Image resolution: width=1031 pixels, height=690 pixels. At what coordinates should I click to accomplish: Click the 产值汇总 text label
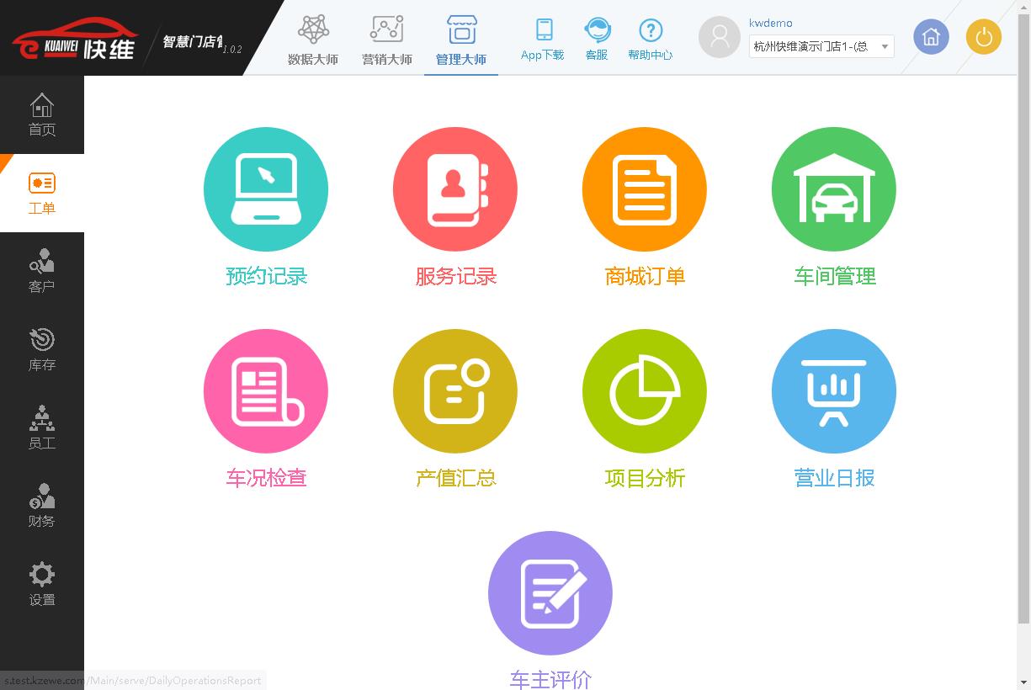(455, 478)
